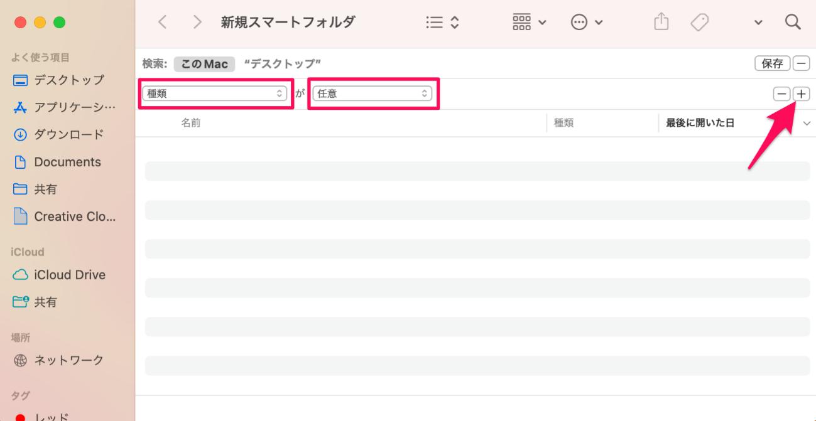Click the magnifying glass search icon
The width and height of the screenshot is (816, 421).
tap(793, 23)
